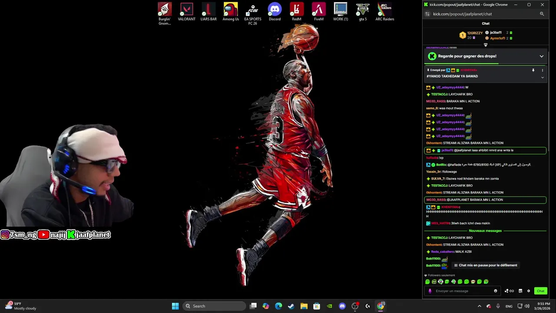Open 12GRIZZY's leaderboard entry
The width and height of the screenshot is (556, 313).
point(472,35)
